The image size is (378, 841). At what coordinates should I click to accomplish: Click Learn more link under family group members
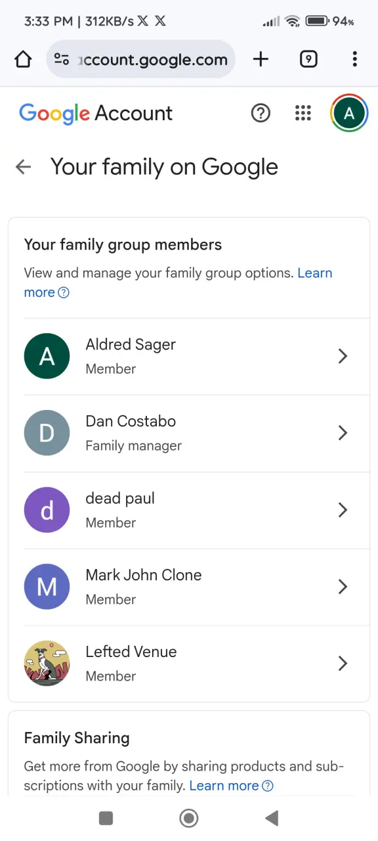pyautogui.click(x=178, y=283)
